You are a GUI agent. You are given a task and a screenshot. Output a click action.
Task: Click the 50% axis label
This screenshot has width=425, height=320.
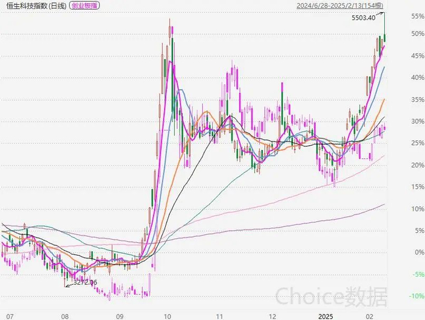[x=418, y=33]
